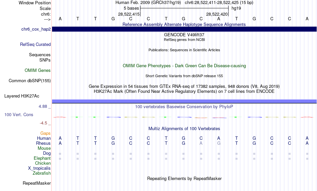This screenshot has height=191, width=317.
Task: Select the X_tropicalis species label
Action: click(x=39, y=168)
